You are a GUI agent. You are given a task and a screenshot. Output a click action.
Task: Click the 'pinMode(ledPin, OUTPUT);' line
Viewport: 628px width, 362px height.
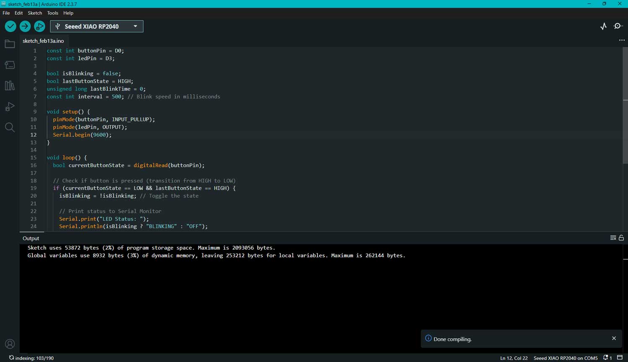[90, 127]
